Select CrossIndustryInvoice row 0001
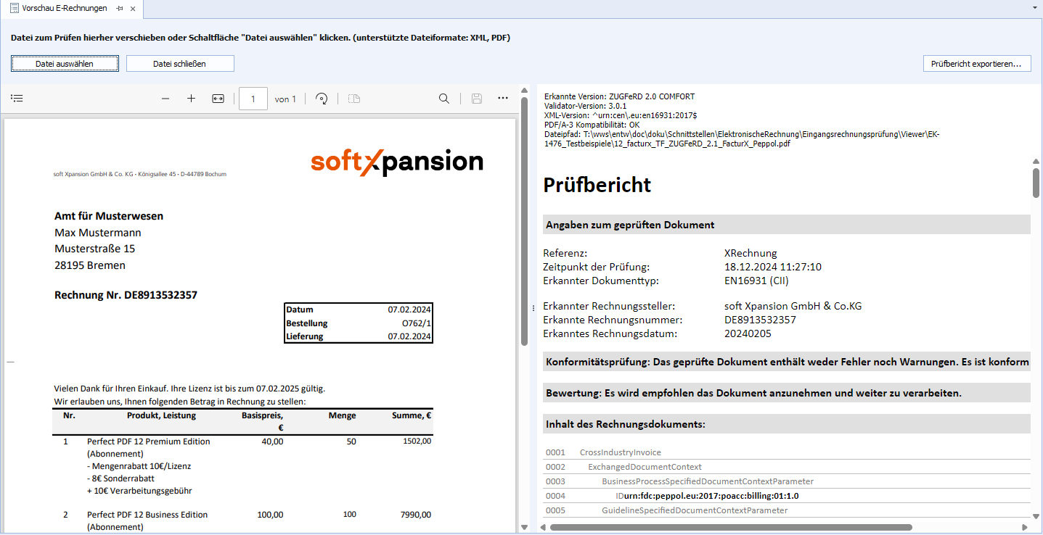This screenshot has height=535, width=1043. click(x=620, y=452)
